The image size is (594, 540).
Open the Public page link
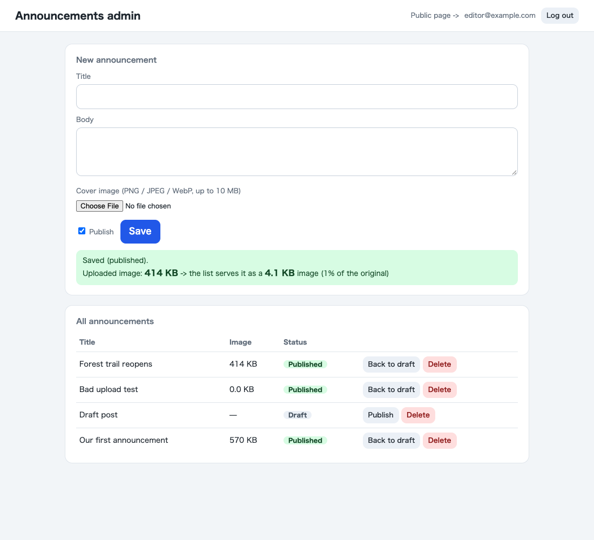pos(435,16)
